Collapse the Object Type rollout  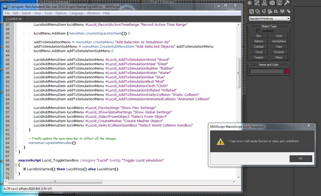point(269,26)
